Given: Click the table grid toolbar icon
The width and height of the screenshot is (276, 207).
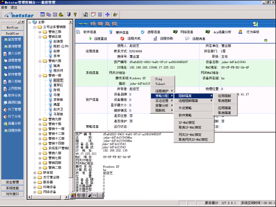Looking at the screenshot, I should (x=42, y=15).
